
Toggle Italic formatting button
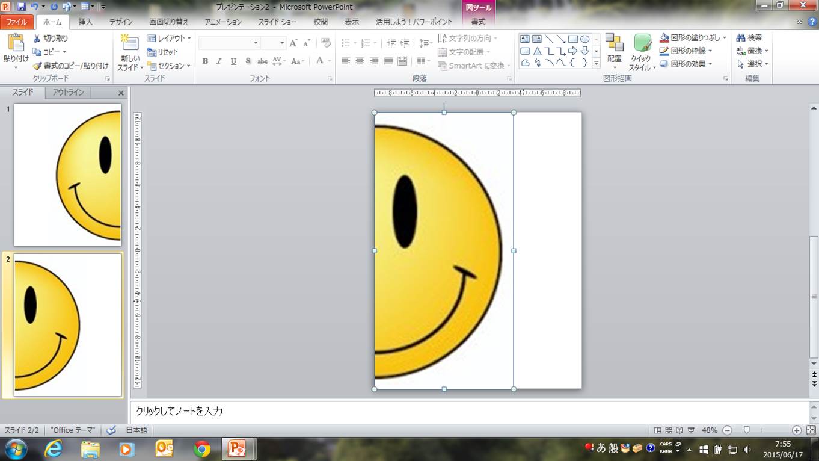point(219,61)
